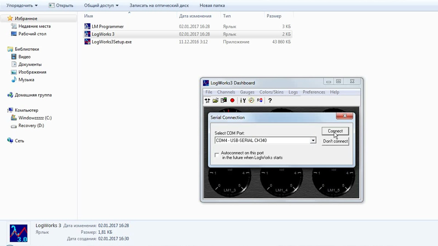Open a log file via the folder icon
The height and width of the screenshot is (246, 438).
215,100
